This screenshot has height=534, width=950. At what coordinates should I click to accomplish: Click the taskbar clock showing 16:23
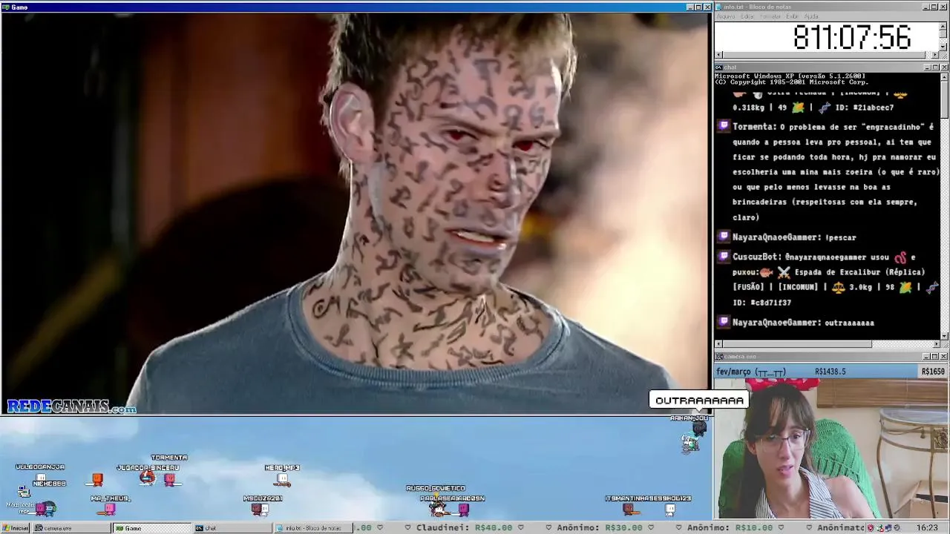click(x=927, y=528)
